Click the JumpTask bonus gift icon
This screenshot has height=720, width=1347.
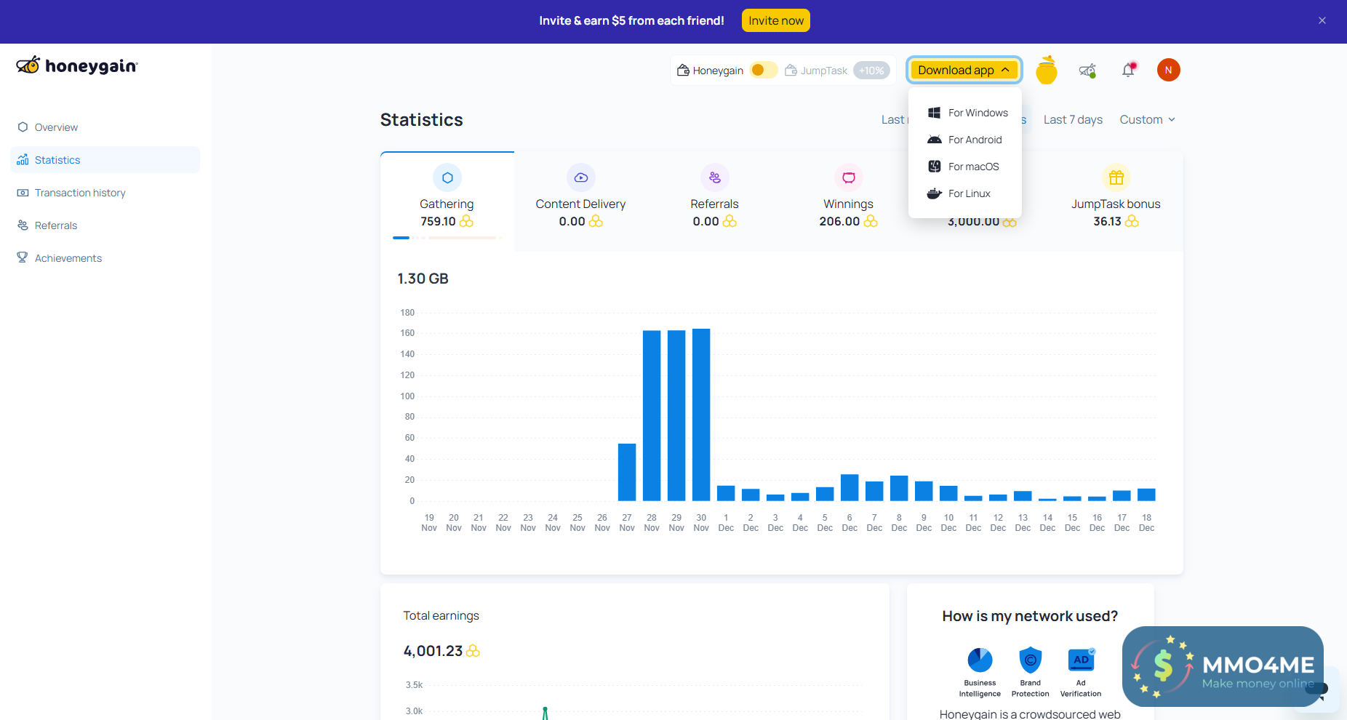coord(1116,177)
